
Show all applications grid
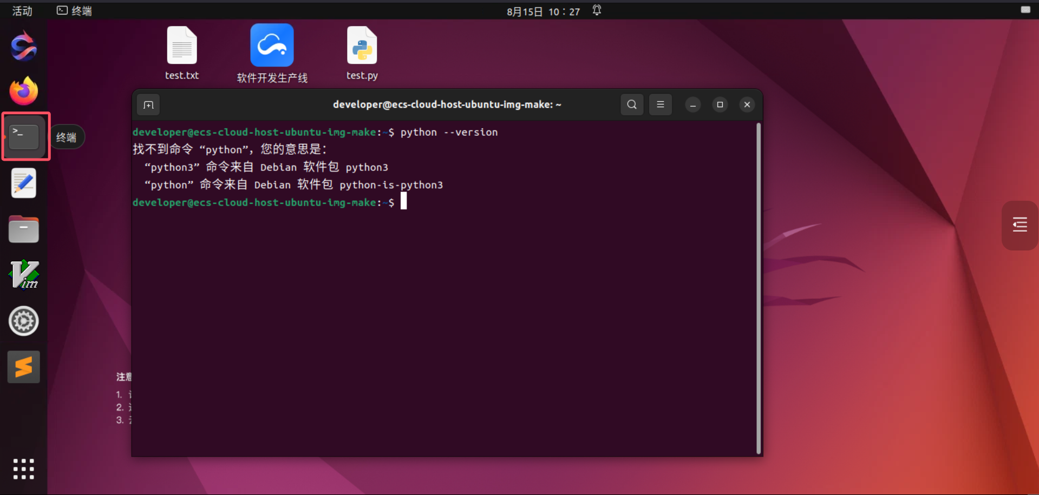(24, 469)
